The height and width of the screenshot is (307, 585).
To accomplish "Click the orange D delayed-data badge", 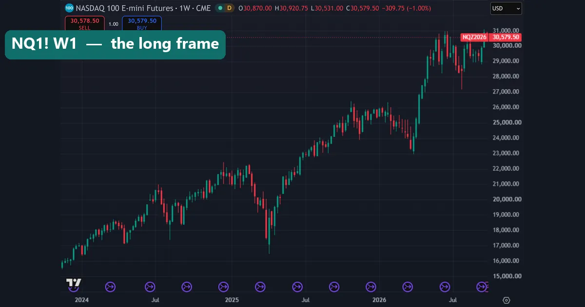I will click(x=229, y=8).
